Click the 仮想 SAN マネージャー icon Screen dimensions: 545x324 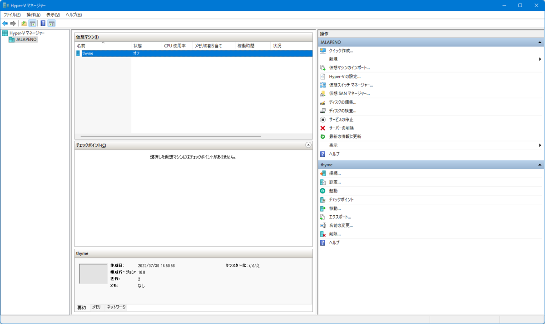pos(323,93)
